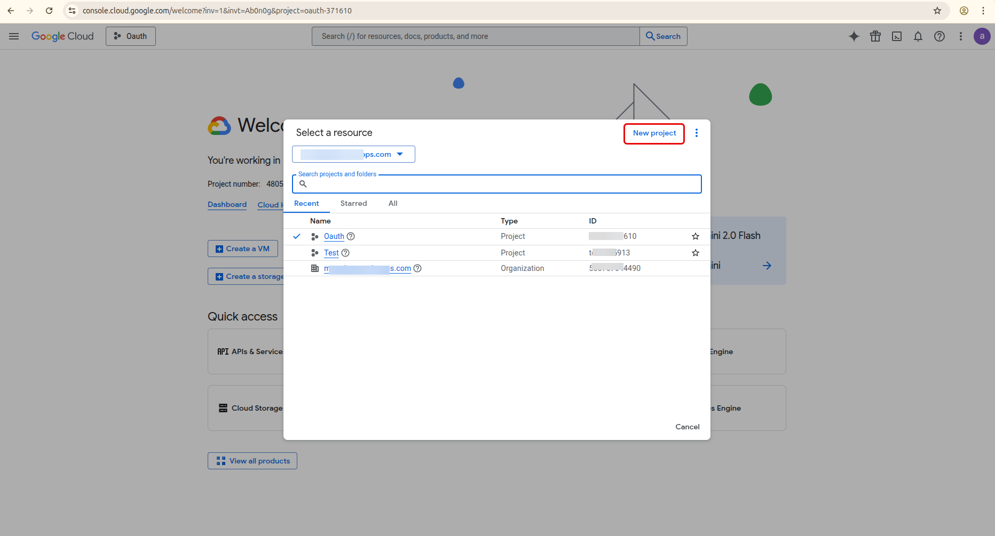
Task: Open the Oauth project picker dropdown
Action: point(130,36)
